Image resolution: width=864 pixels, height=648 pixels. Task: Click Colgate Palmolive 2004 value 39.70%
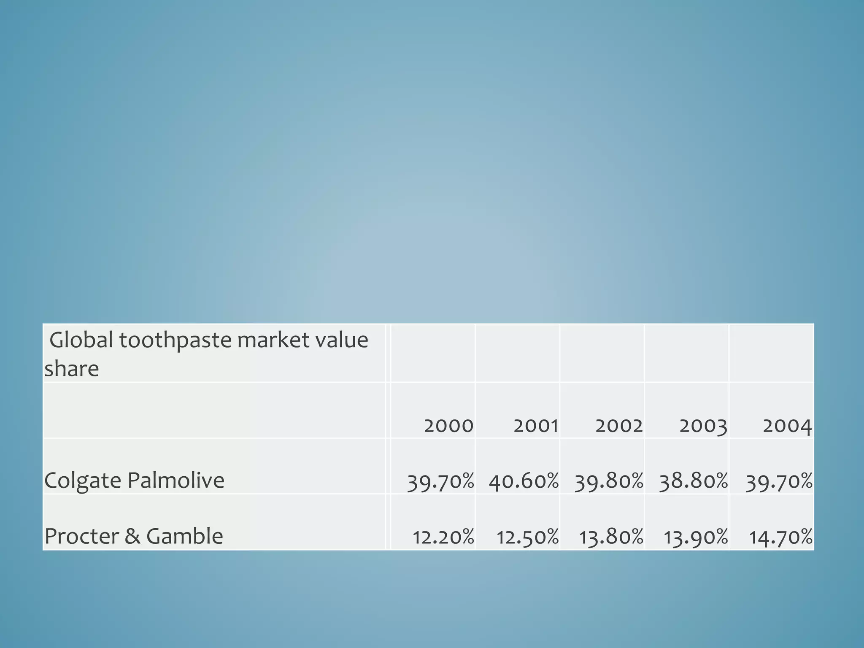click(x=771, y=466)
